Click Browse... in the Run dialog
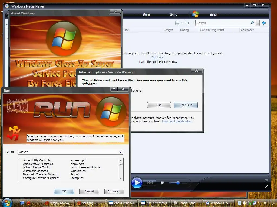 [114, 192]
